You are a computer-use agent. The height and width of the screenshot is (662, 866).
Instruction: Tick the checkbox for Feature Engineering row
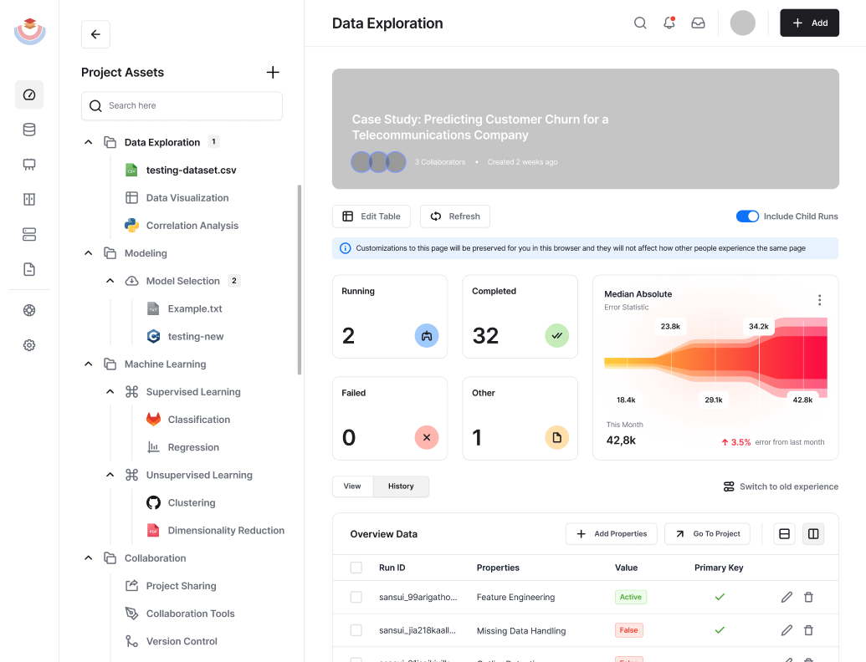356,597
